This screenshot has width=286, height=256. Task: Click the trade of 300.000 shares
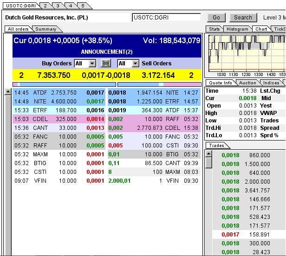tap(249, 243)
